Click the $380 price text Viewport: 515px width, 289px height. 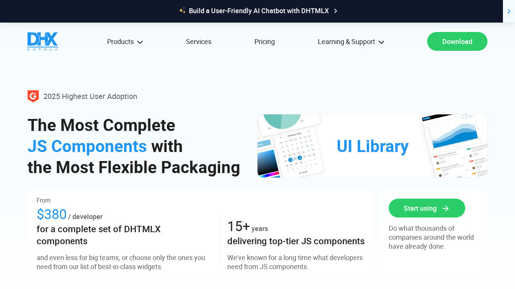[x=52, y=214]
